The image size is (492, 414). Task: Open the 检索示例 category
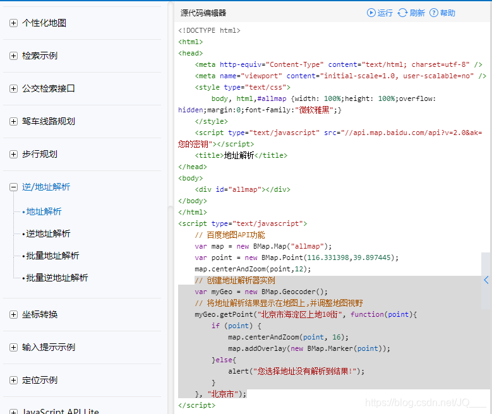click(40, 56)
